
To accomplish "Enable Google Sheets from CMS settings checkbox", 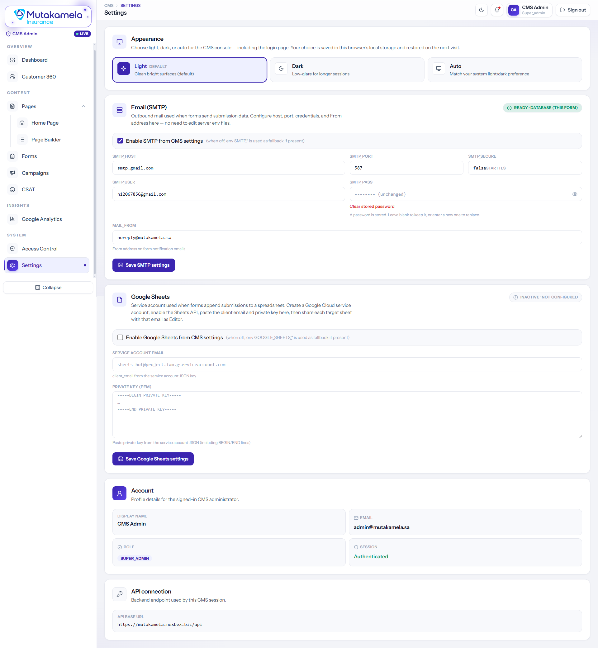I will pyautogui.click(x=120, y=337).
